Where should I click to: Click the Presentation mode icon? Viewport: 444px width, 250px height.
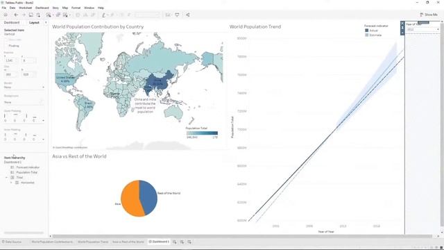(x=177, y=15)
